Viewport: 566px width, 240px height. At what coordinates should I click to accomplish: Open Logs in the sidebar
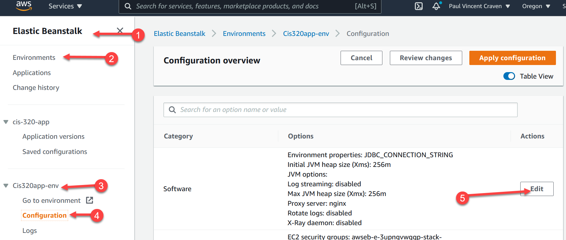click(x=30, y=231)
